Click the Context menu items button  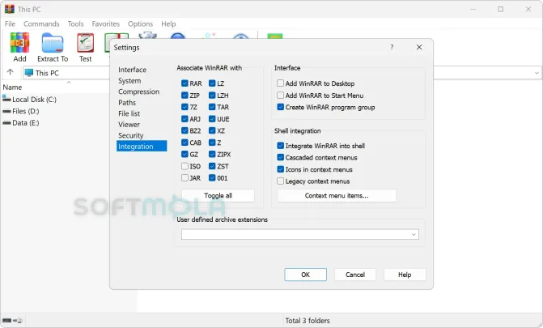[x=337, y=195]
